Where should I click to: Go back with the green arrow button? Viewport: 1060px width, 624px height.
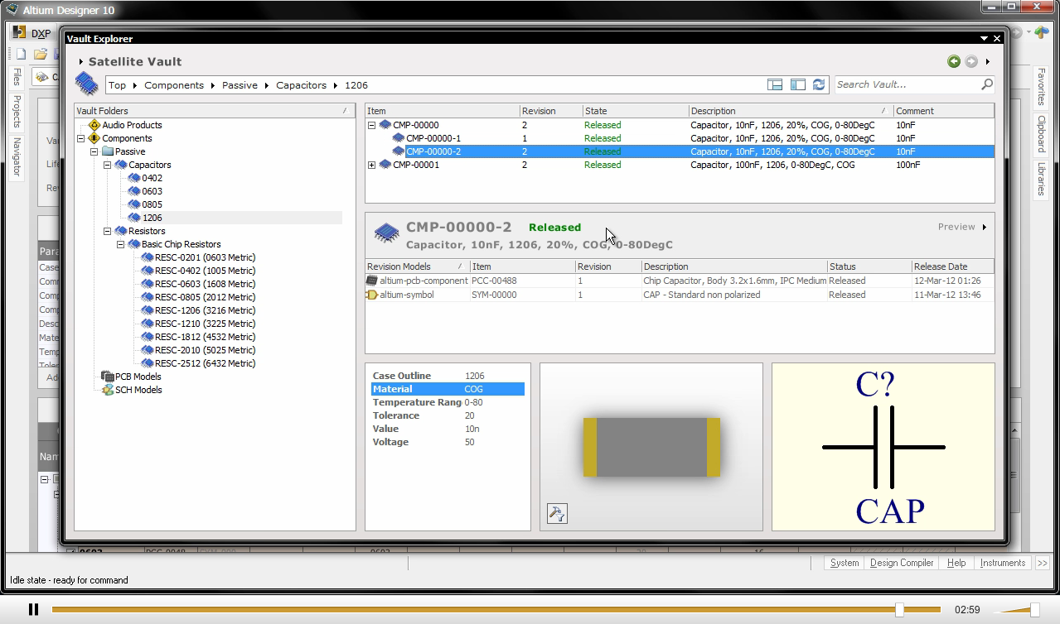954,61
